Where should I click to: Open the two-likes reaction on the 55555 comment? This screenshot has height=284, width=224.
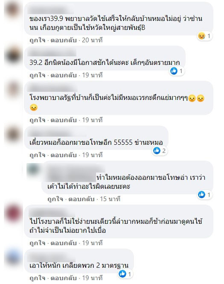[160, 151]
